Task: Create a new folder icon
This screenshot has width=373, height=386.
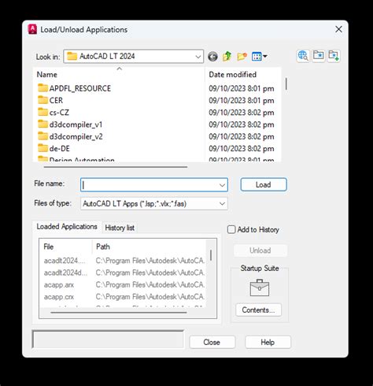Action: click(242, 56)
